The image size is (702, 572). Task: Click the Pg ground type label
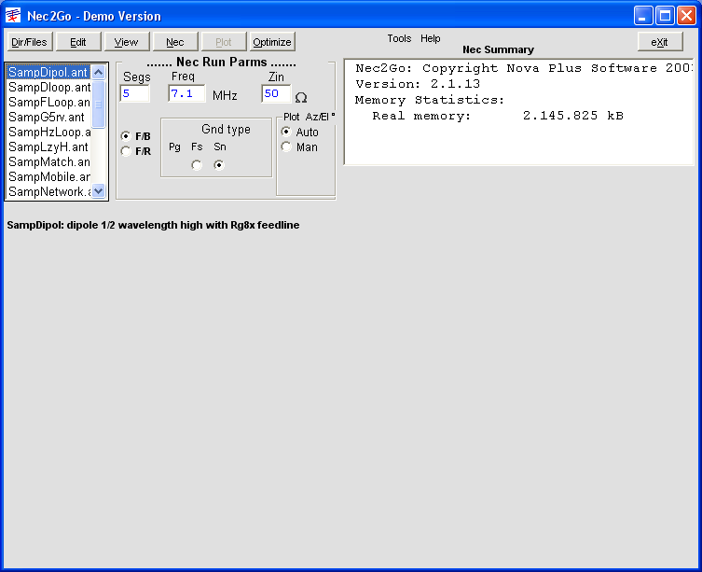click(x=174, y=146)
